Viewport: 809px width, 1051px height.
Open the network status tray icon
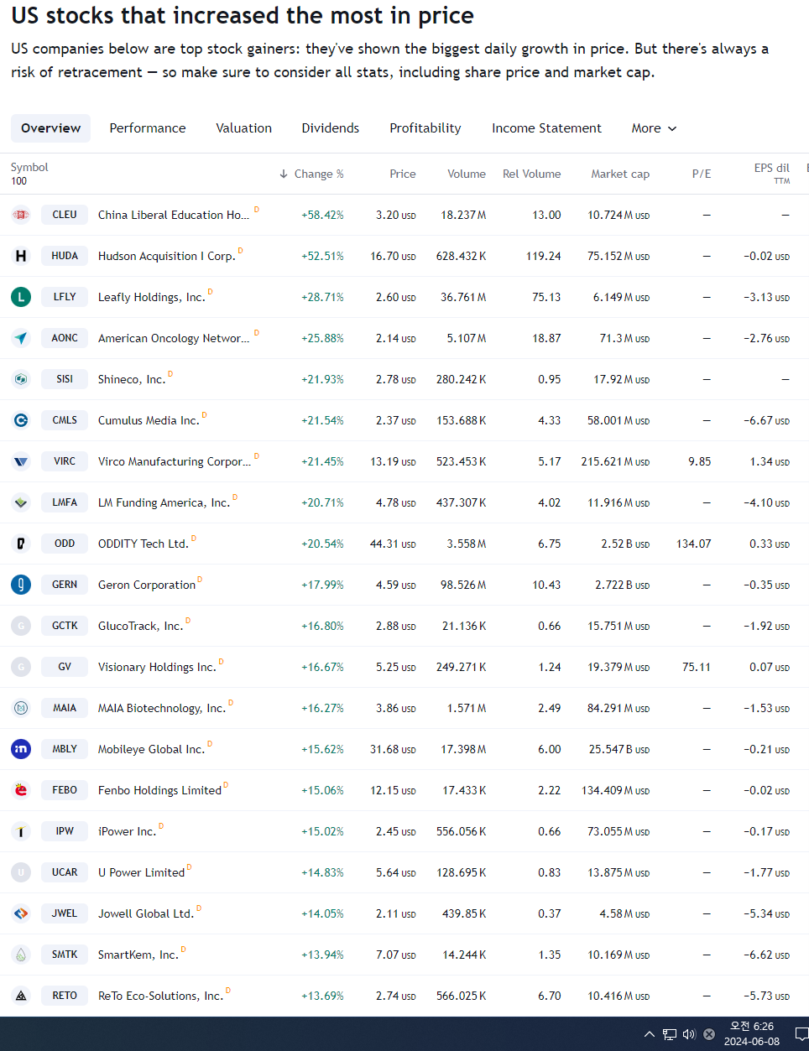(x=670, y=1034)
